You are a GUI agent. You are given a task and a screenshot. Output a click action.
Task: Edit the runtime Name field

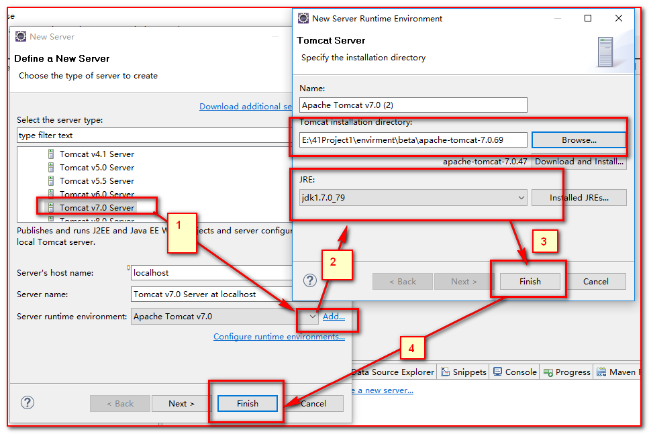point(413,105)
